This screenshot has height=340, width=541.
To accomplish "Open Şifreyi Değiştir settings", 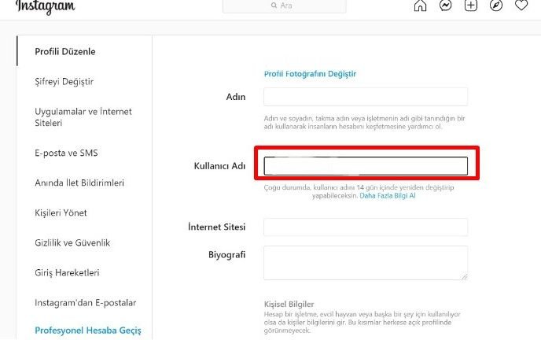I will [64, 82].
